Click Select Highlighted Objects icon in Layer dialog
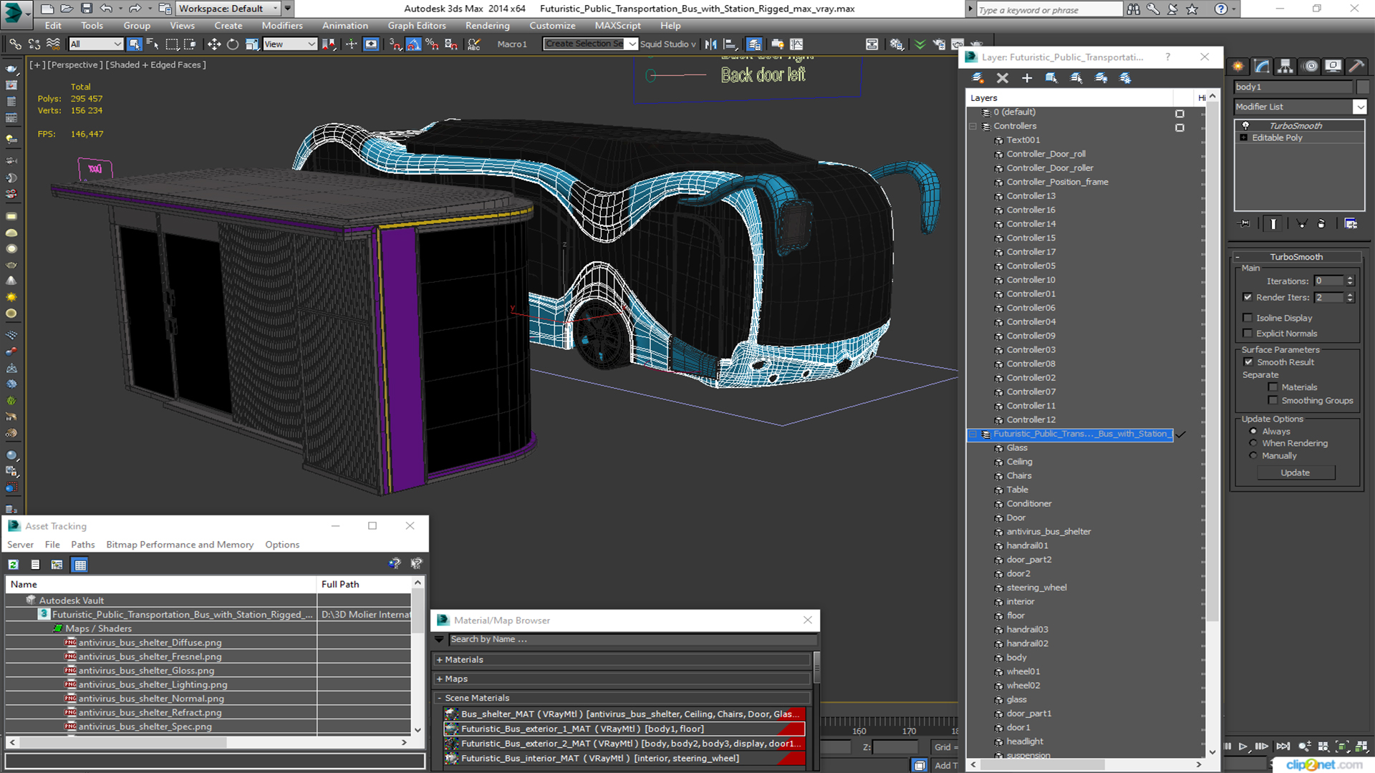Viewport: 1375px width, 773px height. 1051,78
